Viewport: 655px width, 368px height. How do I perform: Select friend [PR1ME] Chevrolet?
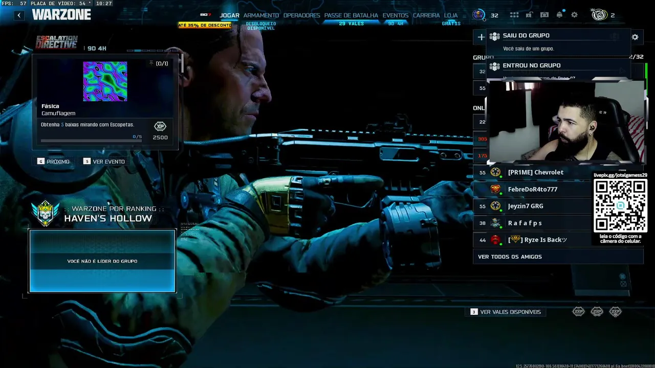[x=532, y=172]
